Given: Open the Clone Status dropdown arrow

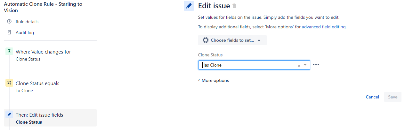Looking at the screenshot, I should click(305, 65).
